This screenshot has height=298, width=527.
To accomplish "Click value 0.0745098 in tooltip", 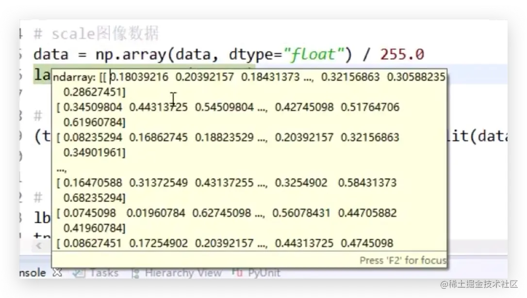I will [x=89, y=213].
